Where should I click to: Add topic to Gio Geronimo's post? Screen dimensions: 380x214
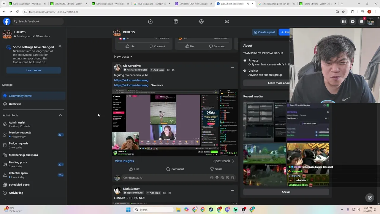click(x=157, y=70)
